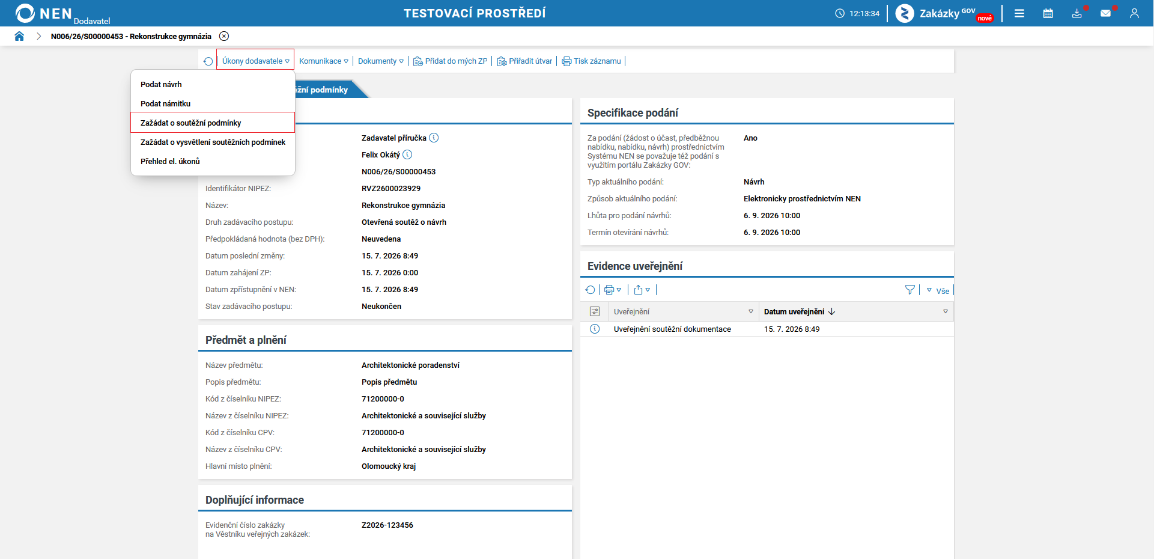The width and height of the screenshot is (1154, 559).
Task: Click the system number N006/26/S00000453 value
Action: 398,171
